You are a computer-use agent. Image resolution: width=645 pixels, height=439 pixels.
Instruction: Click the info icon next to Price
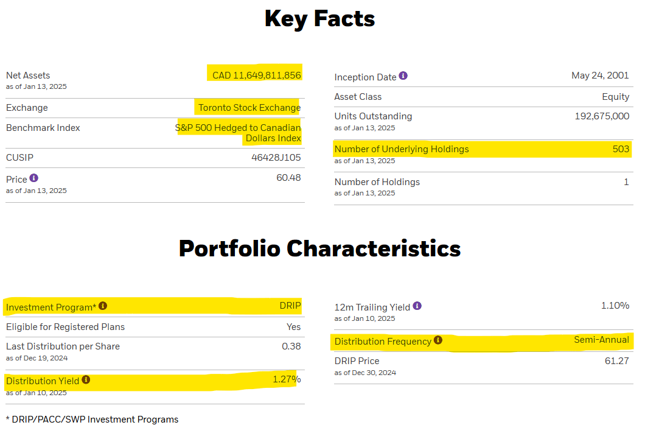coord(33,178)
